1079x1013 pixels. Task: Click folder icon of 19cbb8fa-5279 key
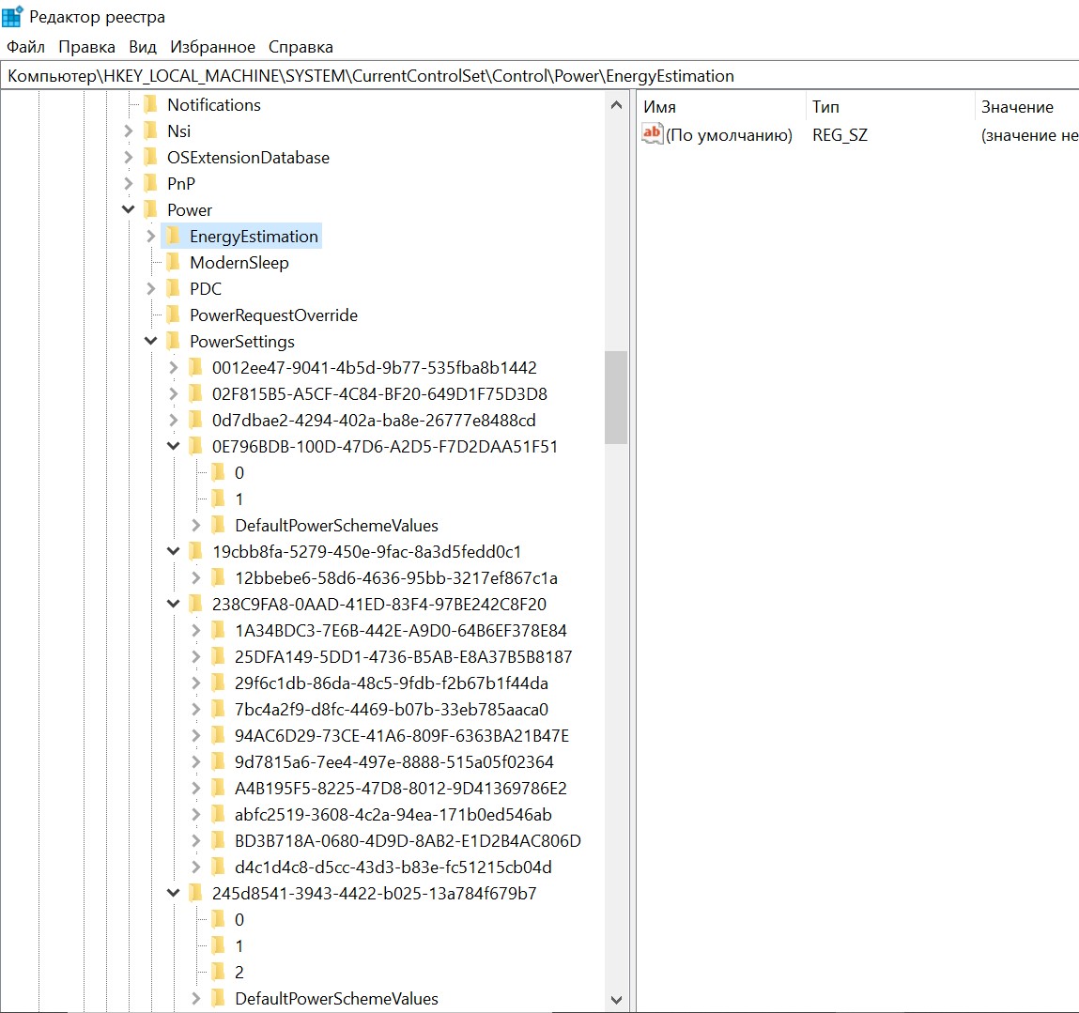point(196,551)
